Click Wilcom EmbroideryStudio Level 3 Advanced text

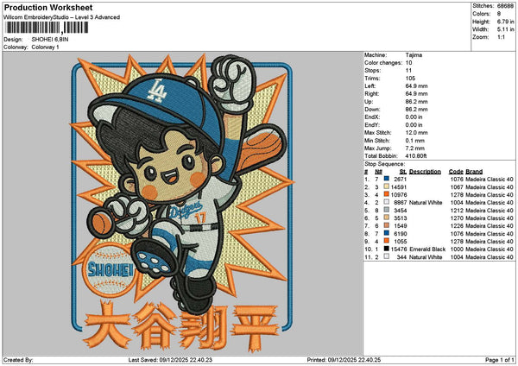click(x=62, y=17)
